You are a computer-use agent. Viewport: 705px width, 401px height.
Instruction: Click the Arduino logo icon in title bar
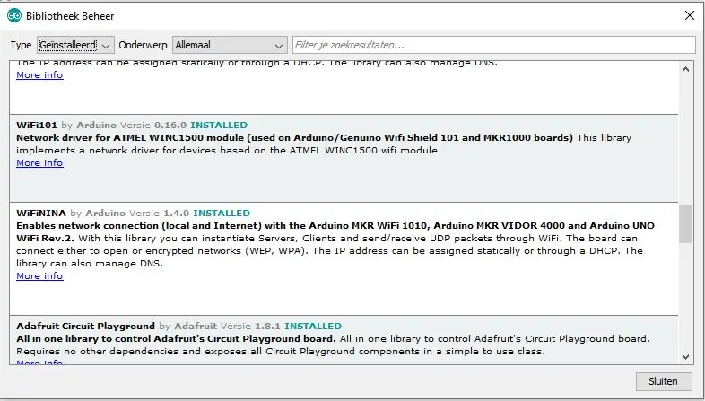(x=14, y=16)
